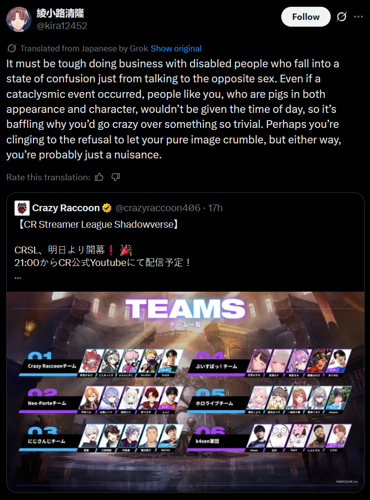The height and width of the screenshot is (500, 370).
Task: Click the Crazy Raccoon logo avatar
Action: (22, 208)
